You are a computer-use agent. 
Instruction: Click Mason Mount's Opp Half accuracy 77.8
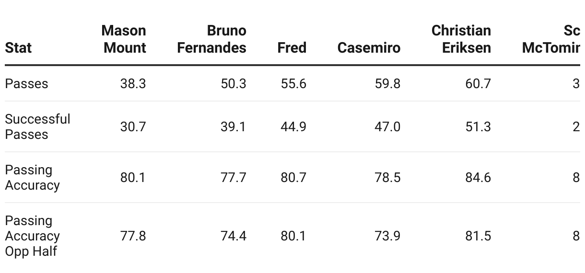click(x=133, y=236)
